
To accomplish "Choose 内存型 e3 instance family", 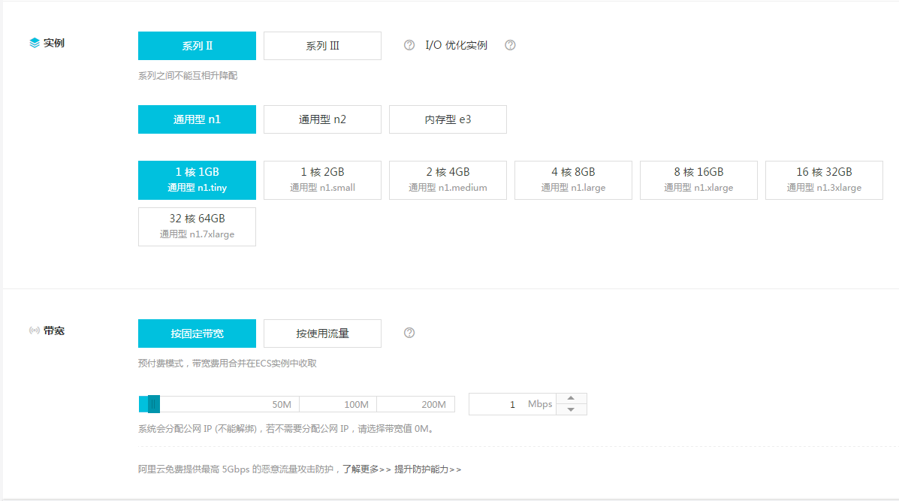I will pos(448,119).
